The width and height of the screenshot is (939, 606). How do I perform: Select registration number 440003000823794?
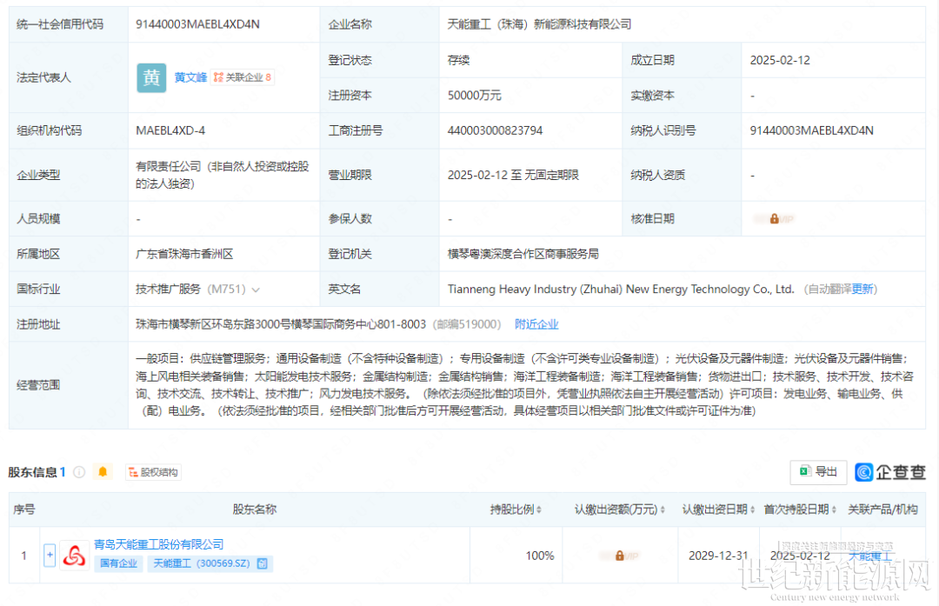pyautogui.click(x=496, y=131)
